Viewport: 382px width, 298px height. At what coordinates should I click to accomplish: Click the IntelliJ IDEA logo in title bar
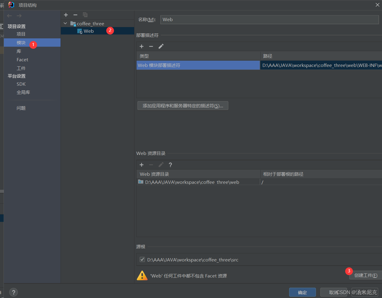pyautogui.click(x=11, y=5)
